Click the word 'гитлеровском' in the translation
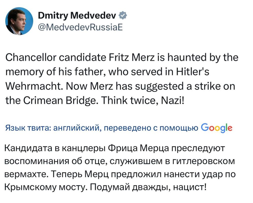The image size is (253, 203). [x=204, y=161]
